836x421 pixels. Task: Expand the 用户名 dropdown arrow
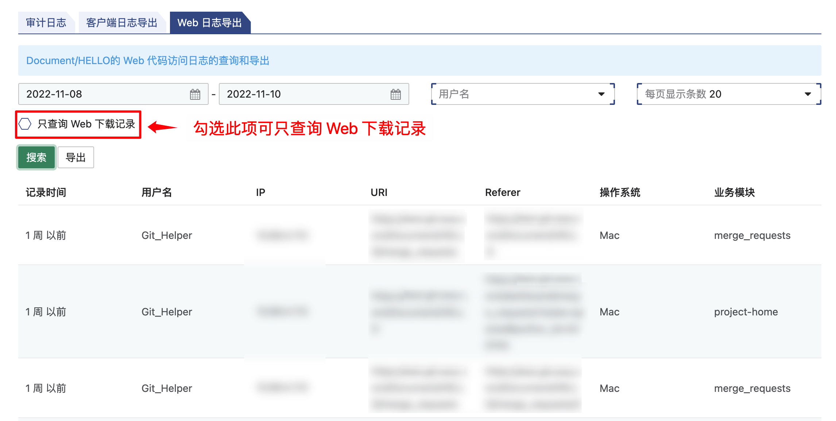point(601,94)
